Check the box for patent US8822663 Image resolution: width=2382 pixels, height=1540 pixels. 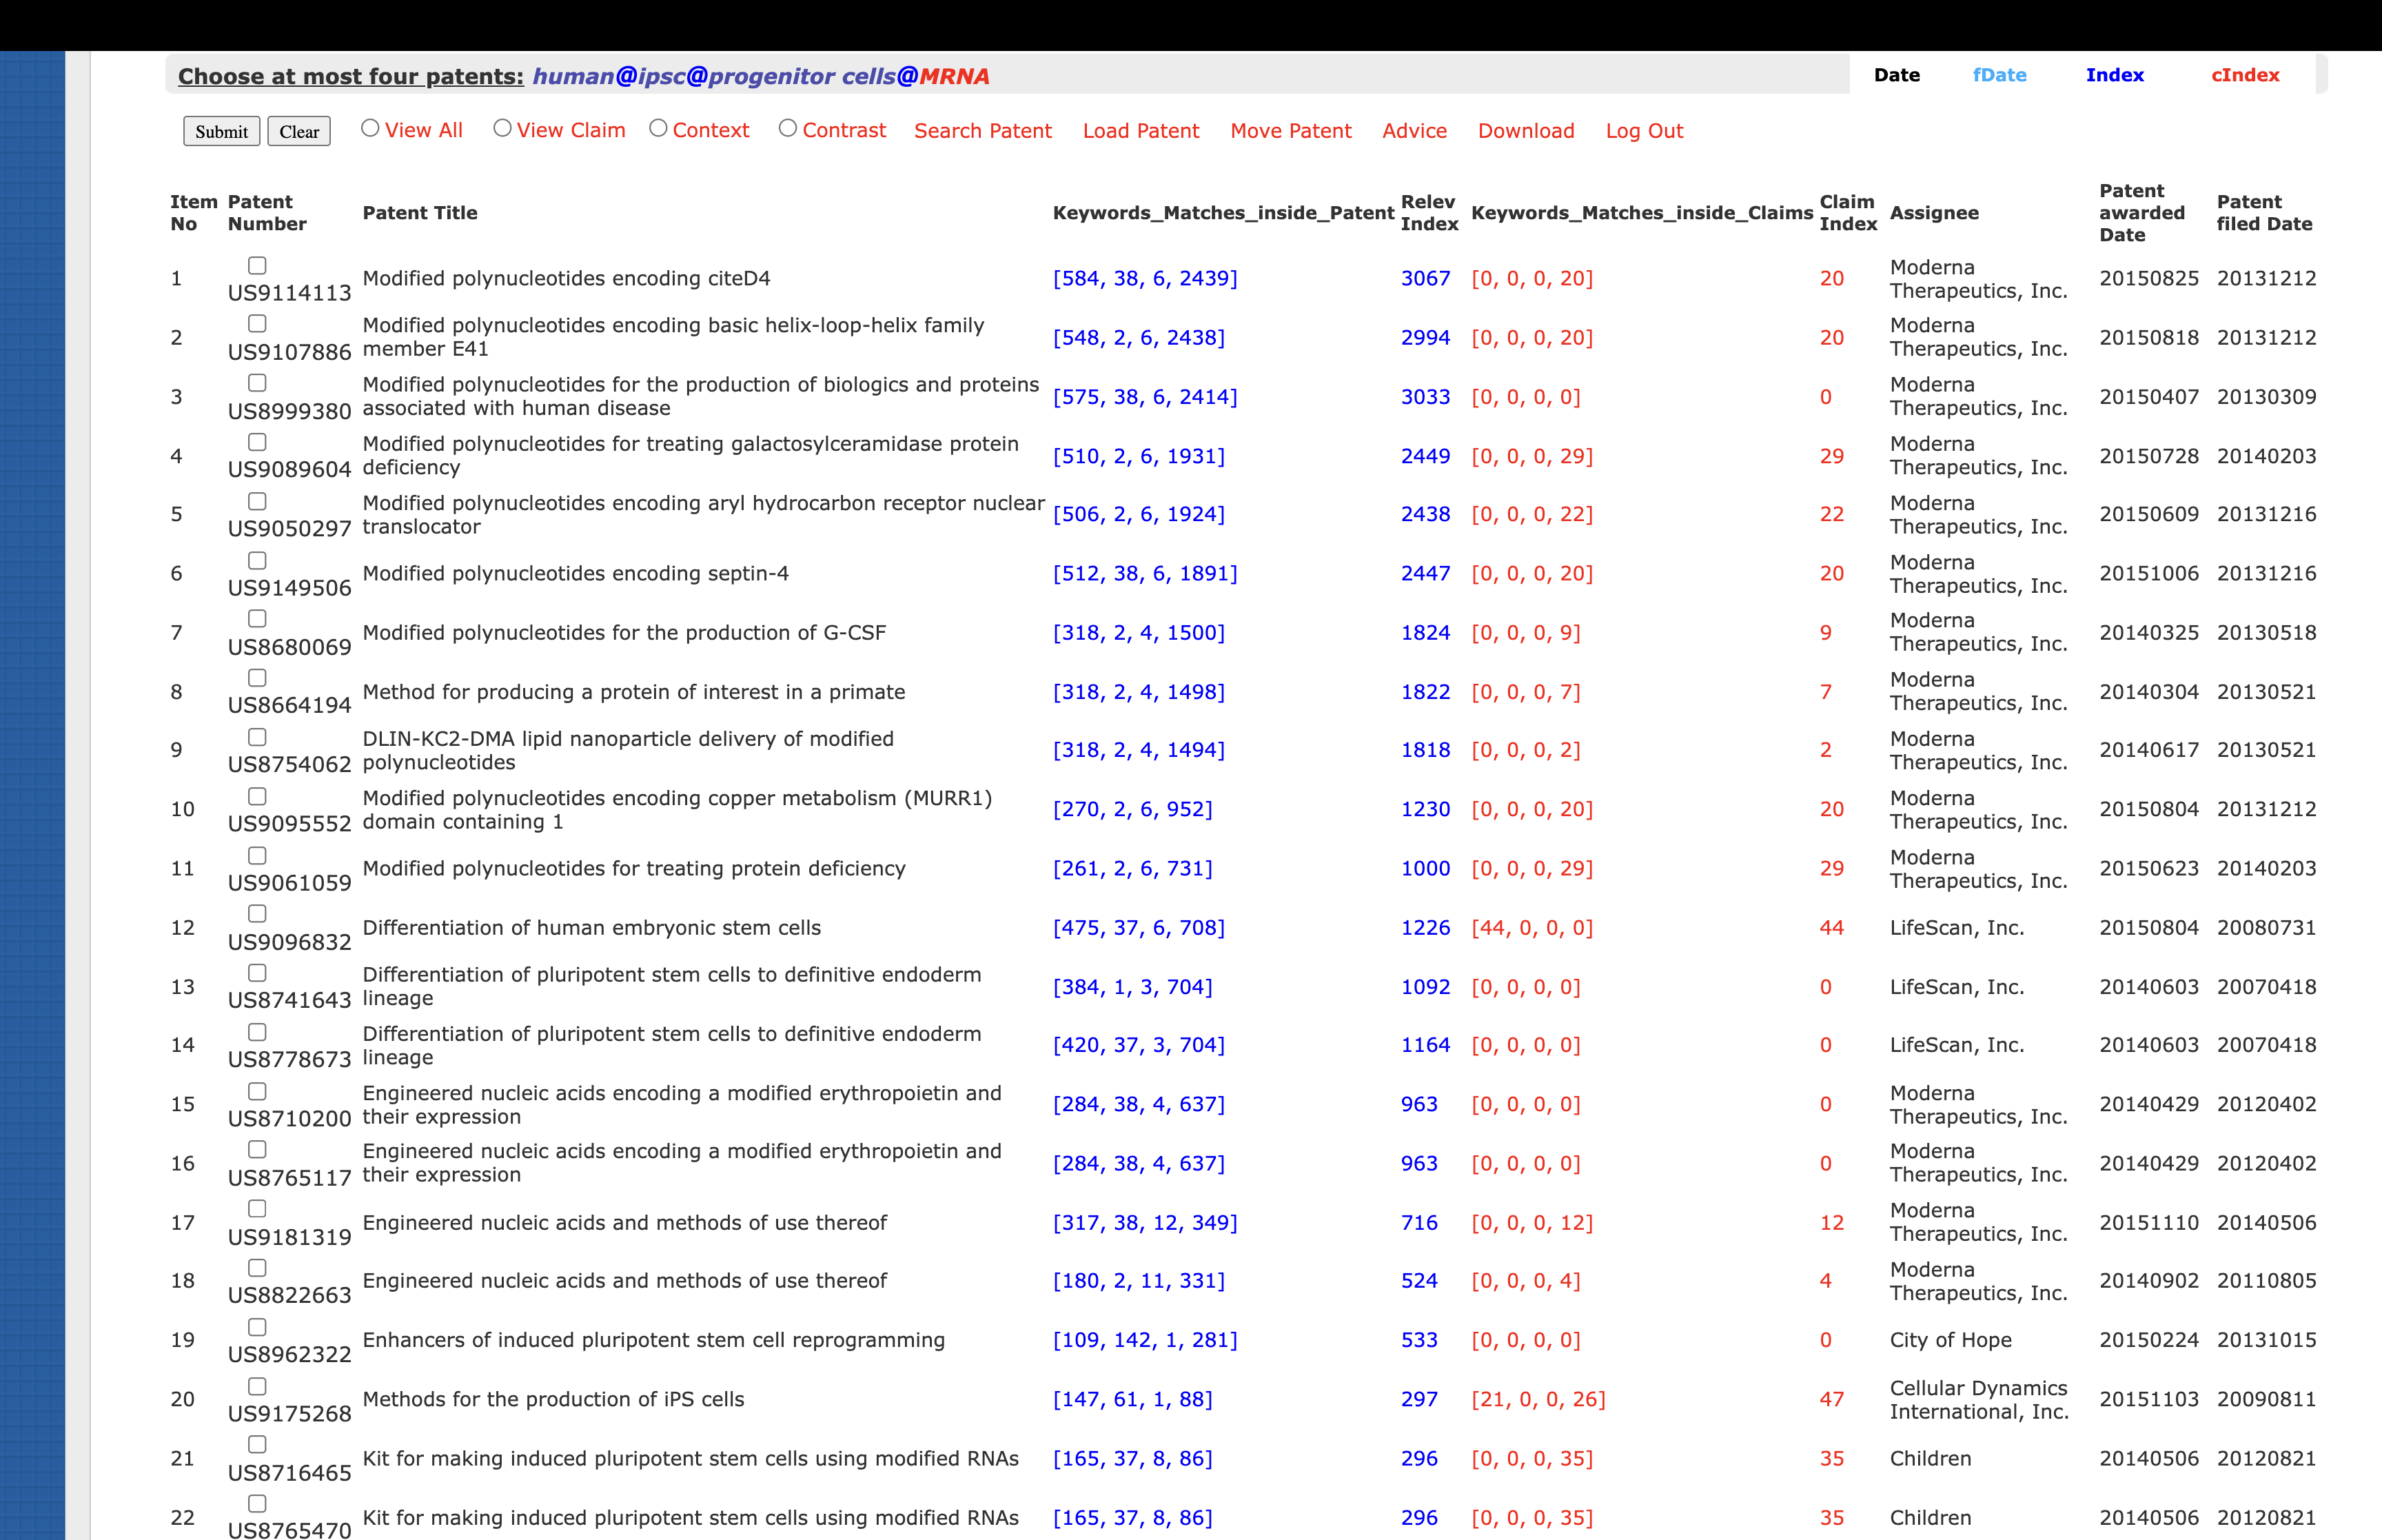click(257, 1268)
